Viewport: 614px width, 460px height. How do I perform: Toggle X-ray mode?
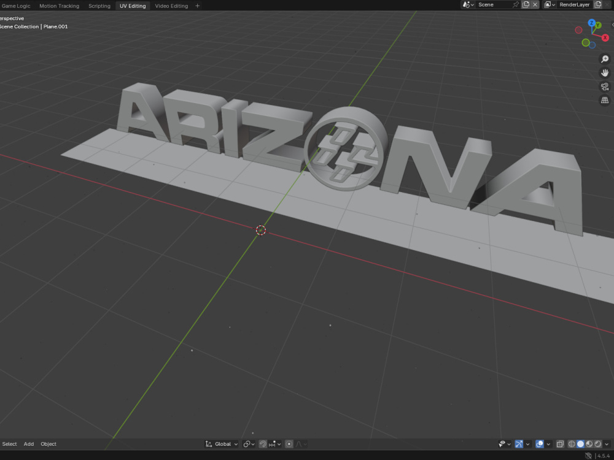click(x=561, y=444)
